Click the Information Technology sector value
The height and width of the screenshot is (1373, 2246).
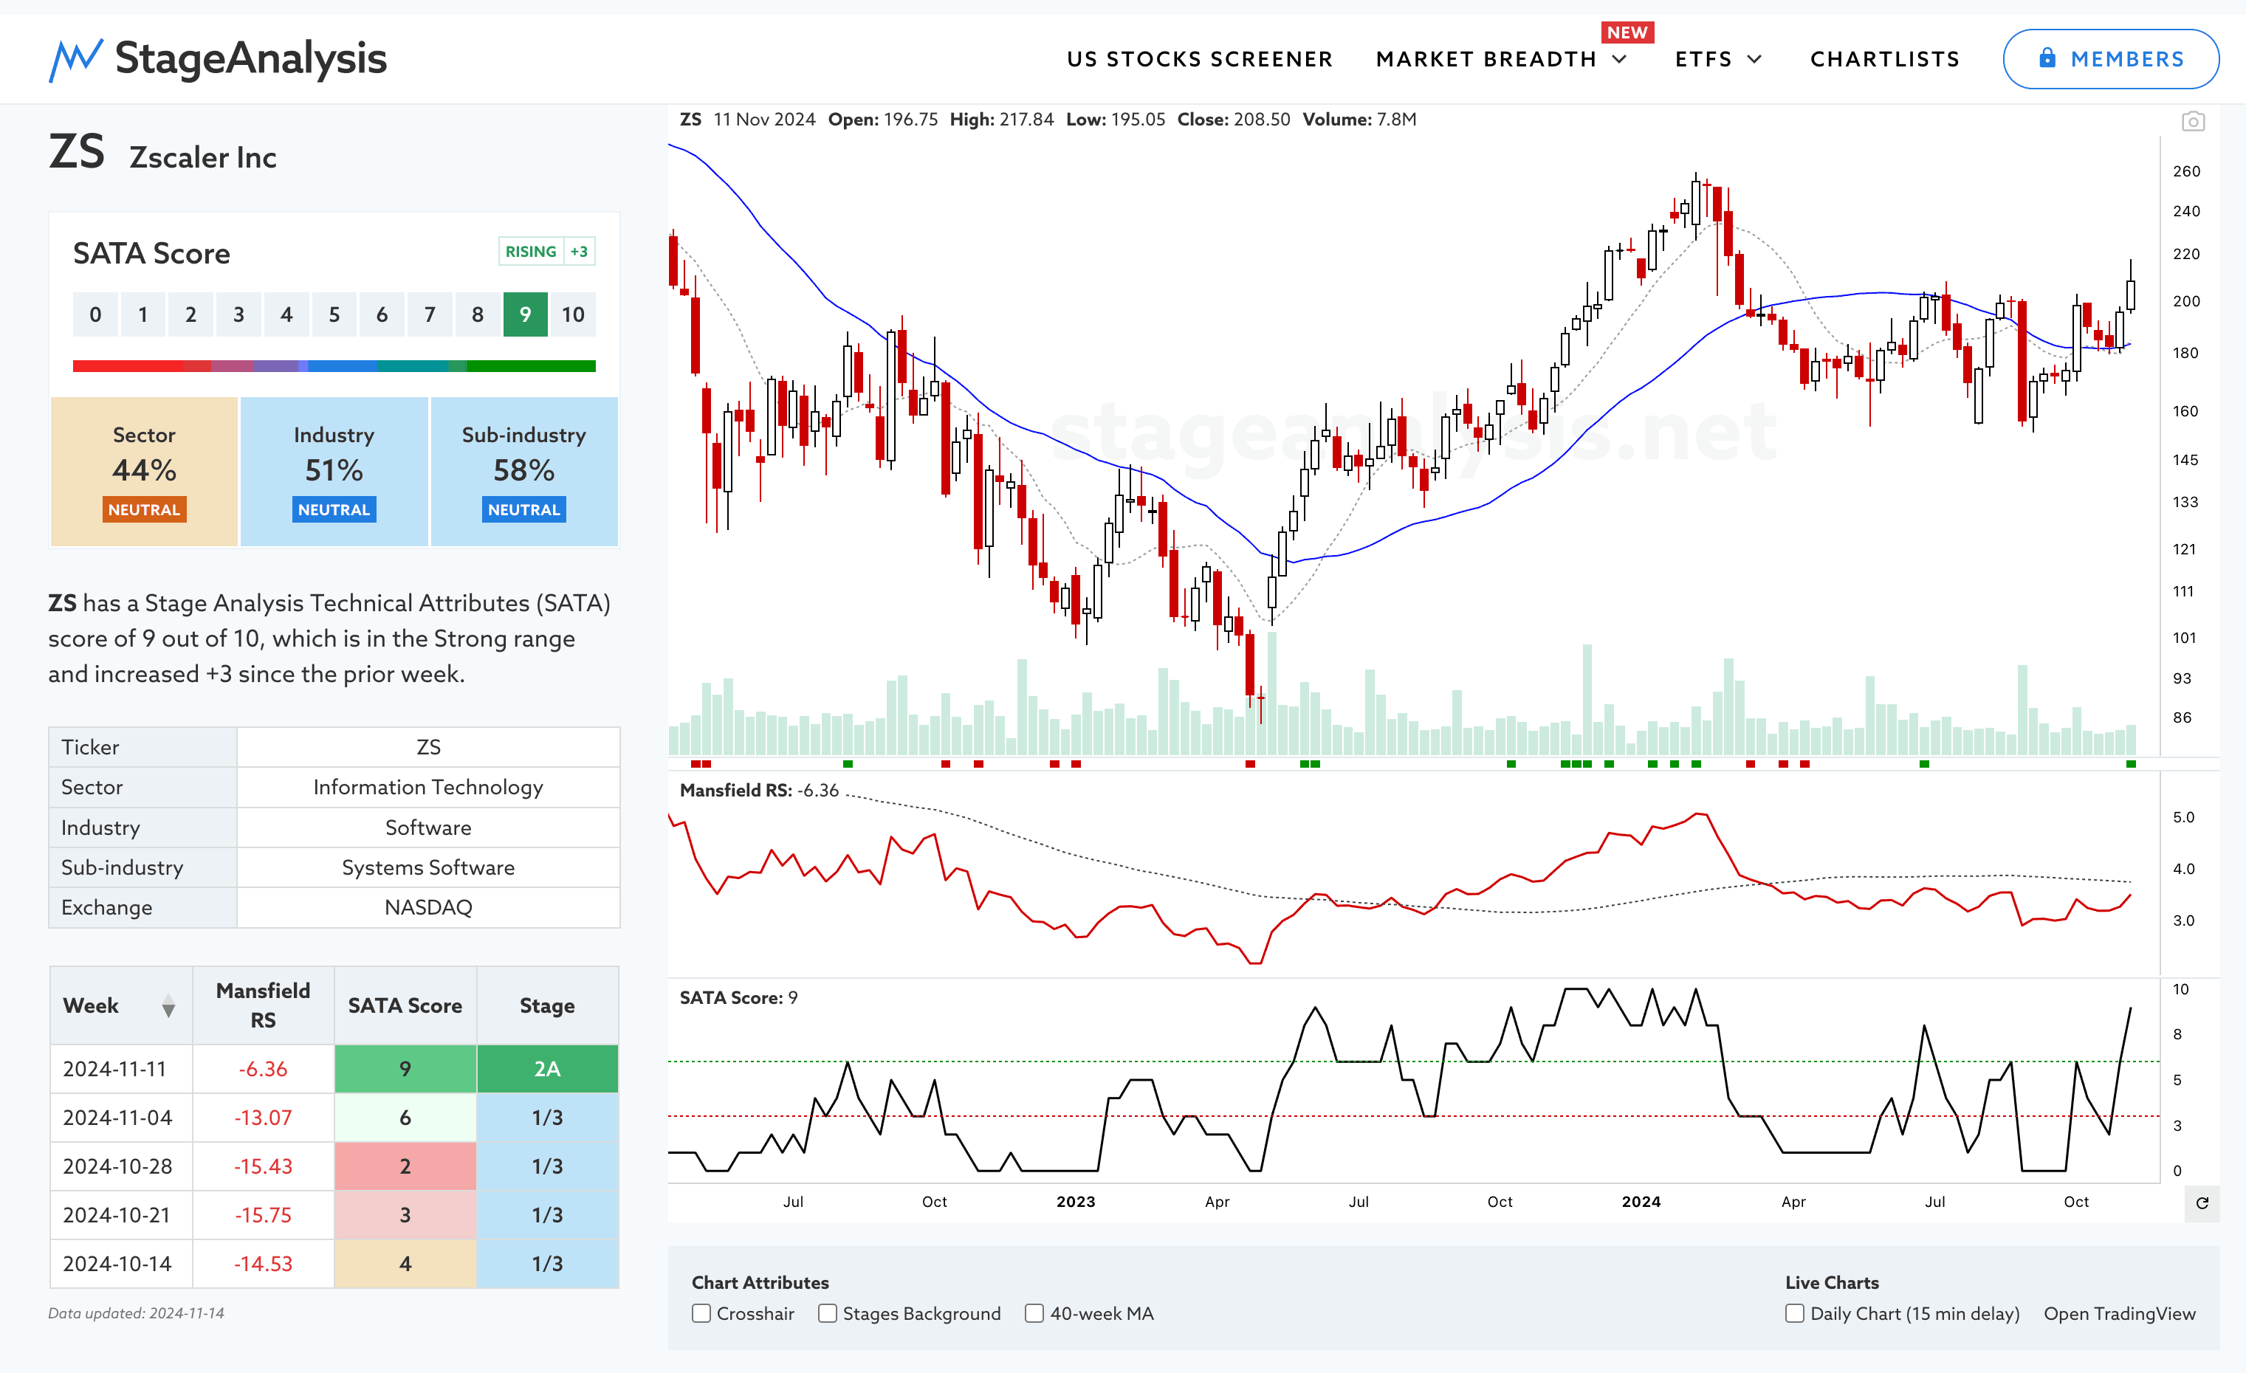(427, 787)
